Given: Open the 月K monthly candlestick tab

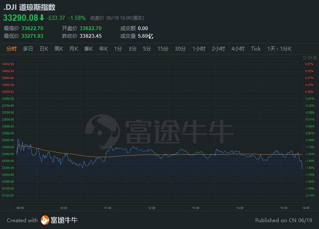Looking at the screenshot, I should point(74,49).
